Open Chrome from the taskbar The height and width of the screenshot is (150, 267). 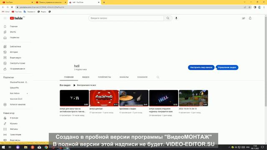[46, 147]
